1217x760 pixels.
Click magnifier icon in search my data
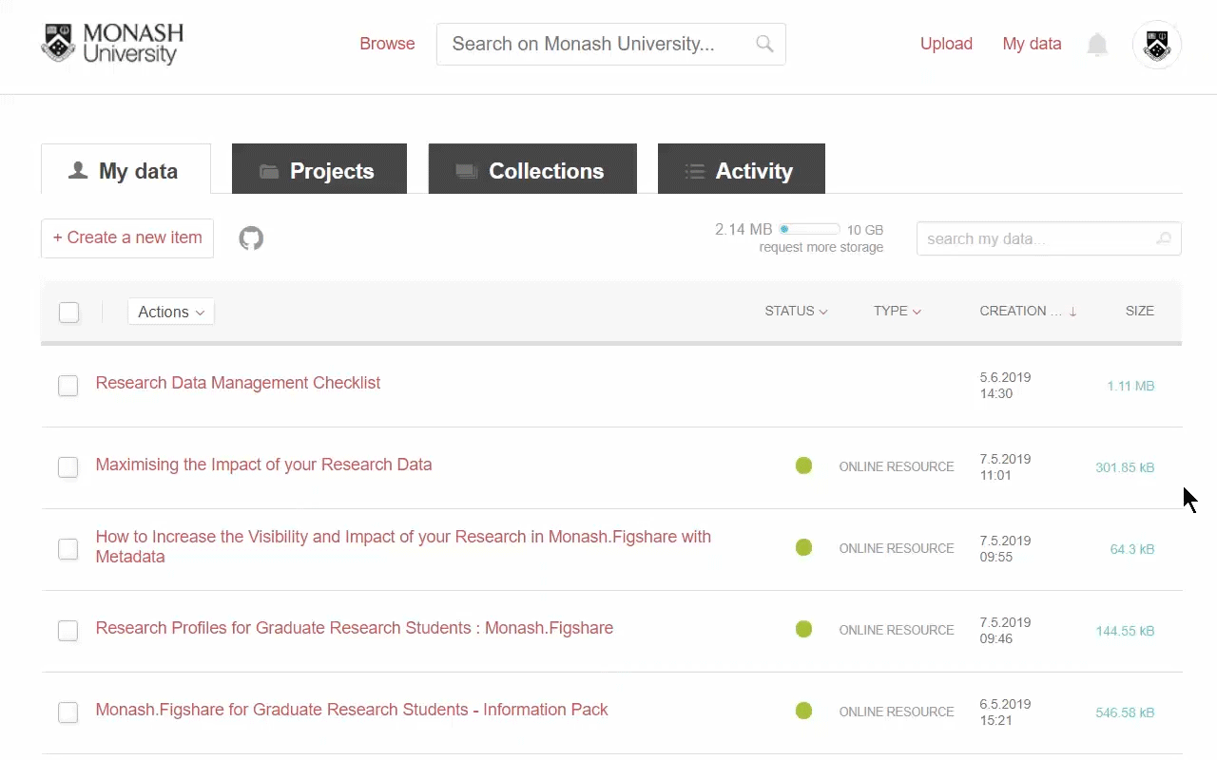click(1164, 239)
